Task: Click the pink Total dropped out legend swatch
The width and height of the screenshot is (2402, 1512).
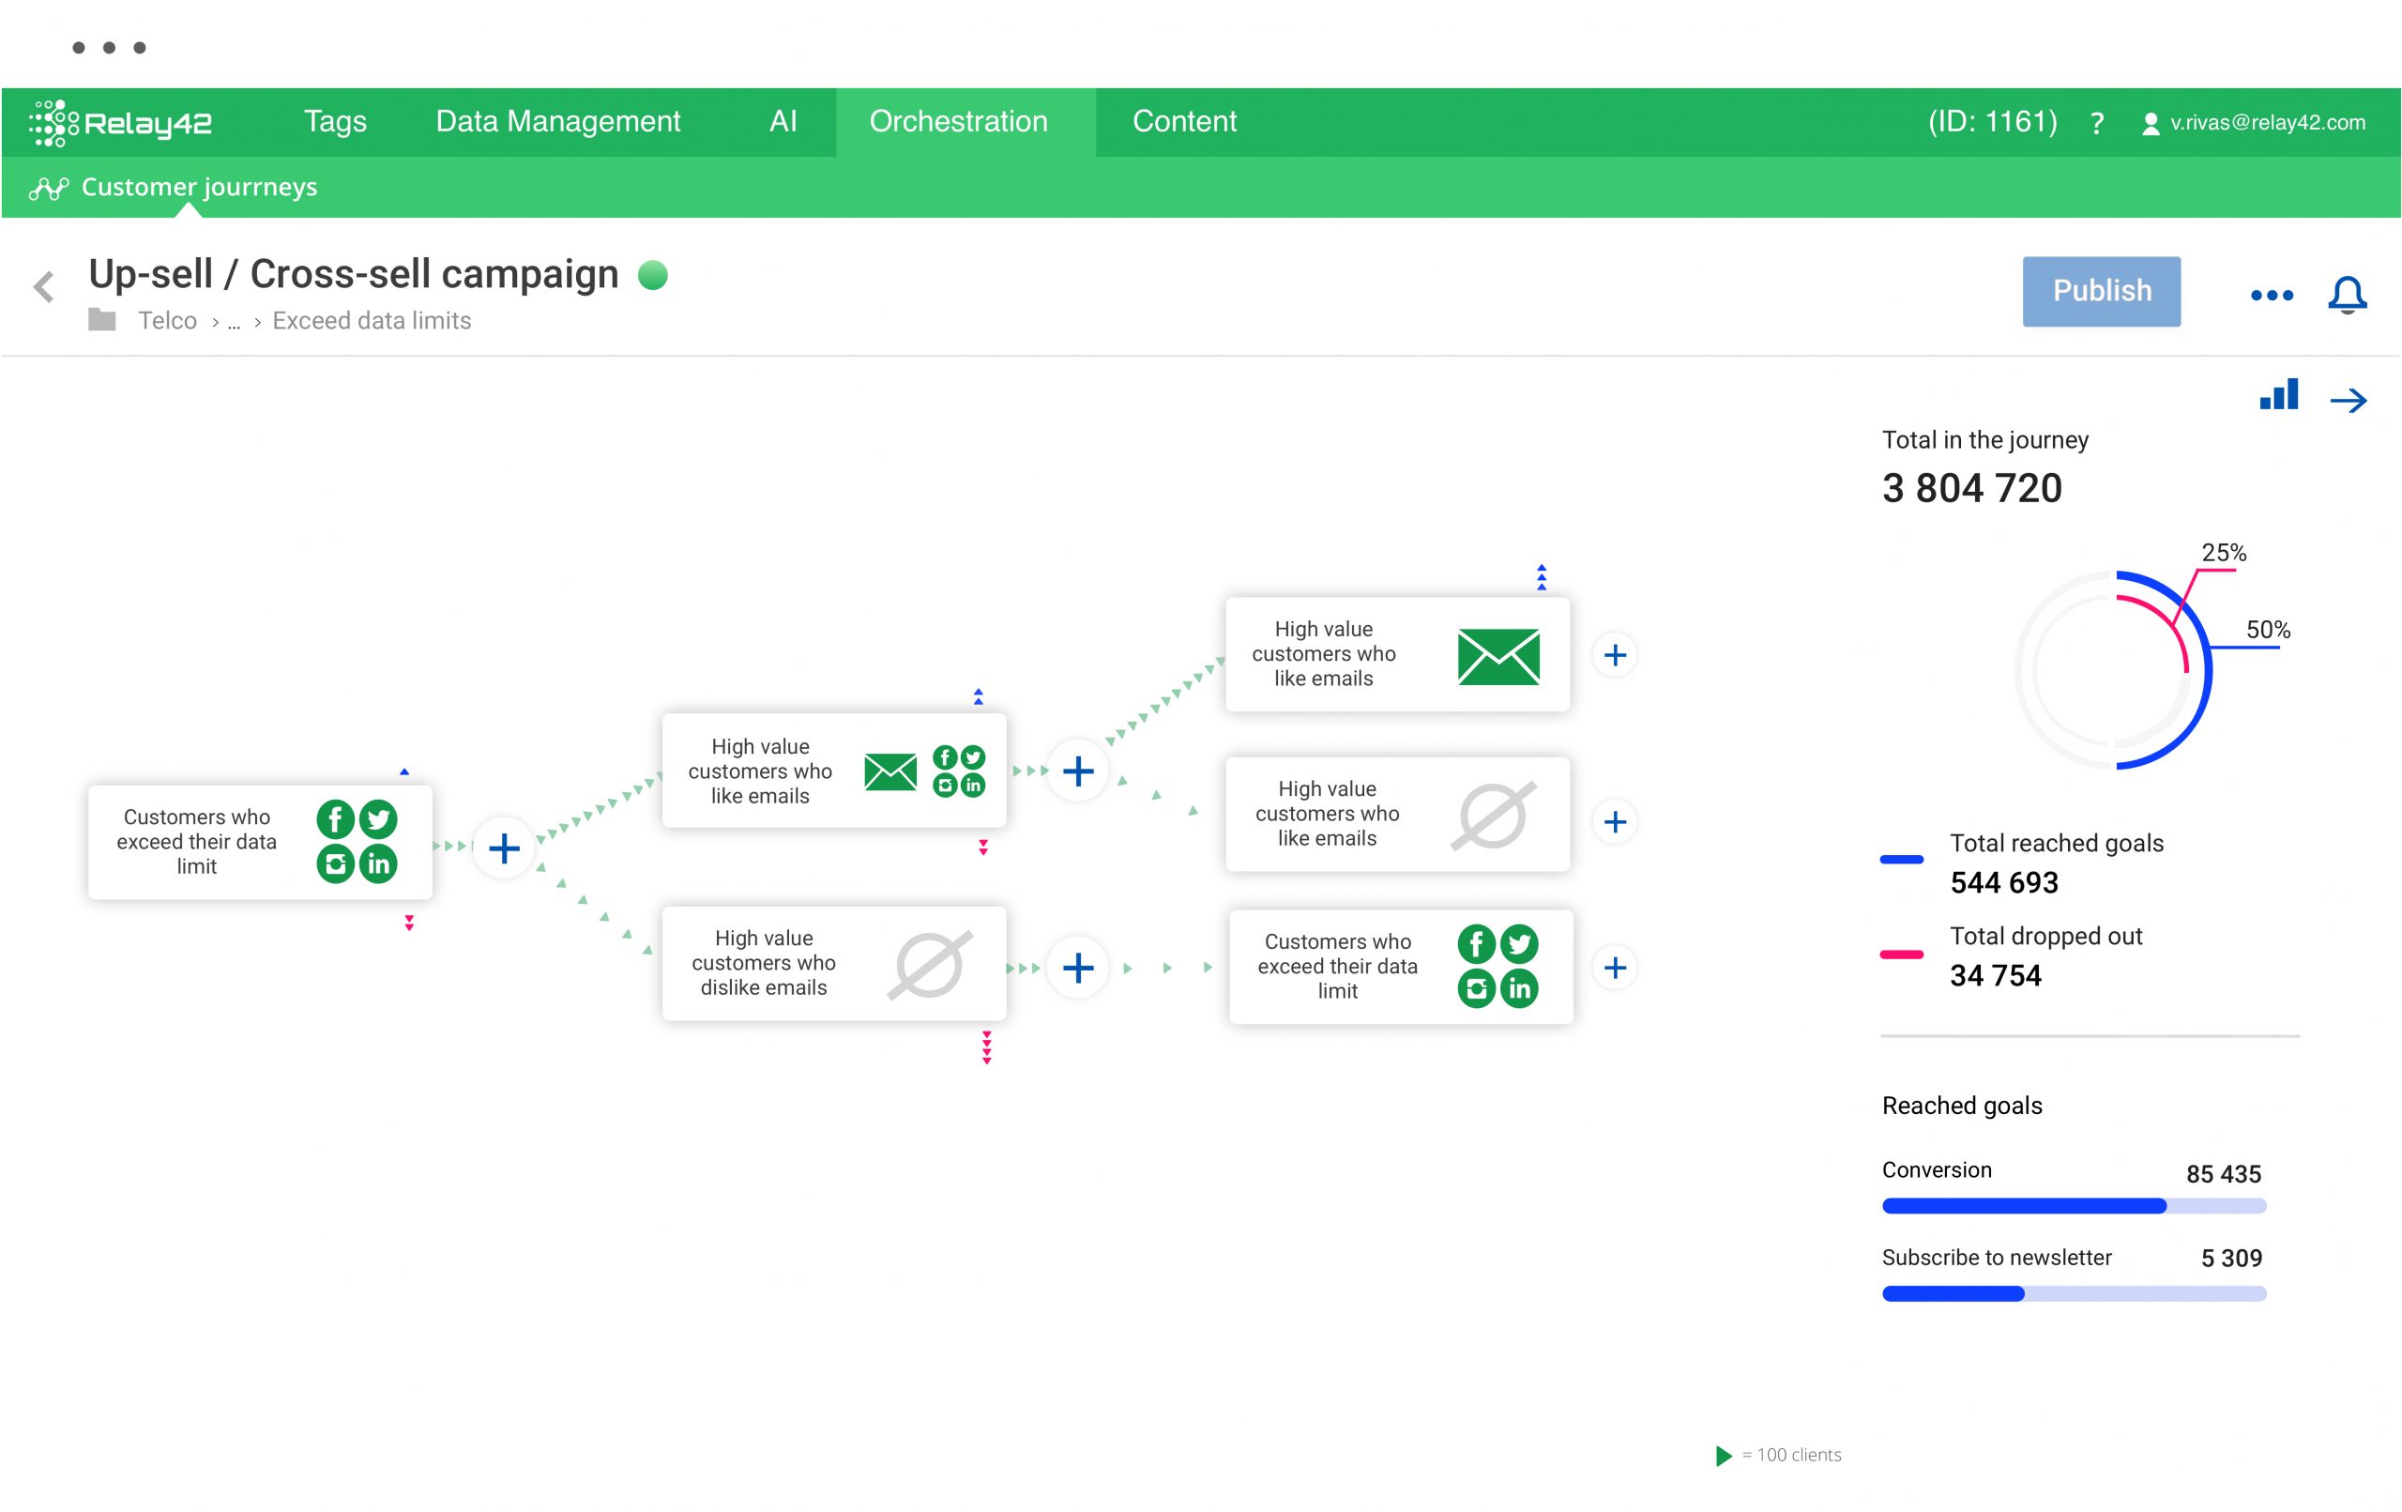Action: 1901,955
